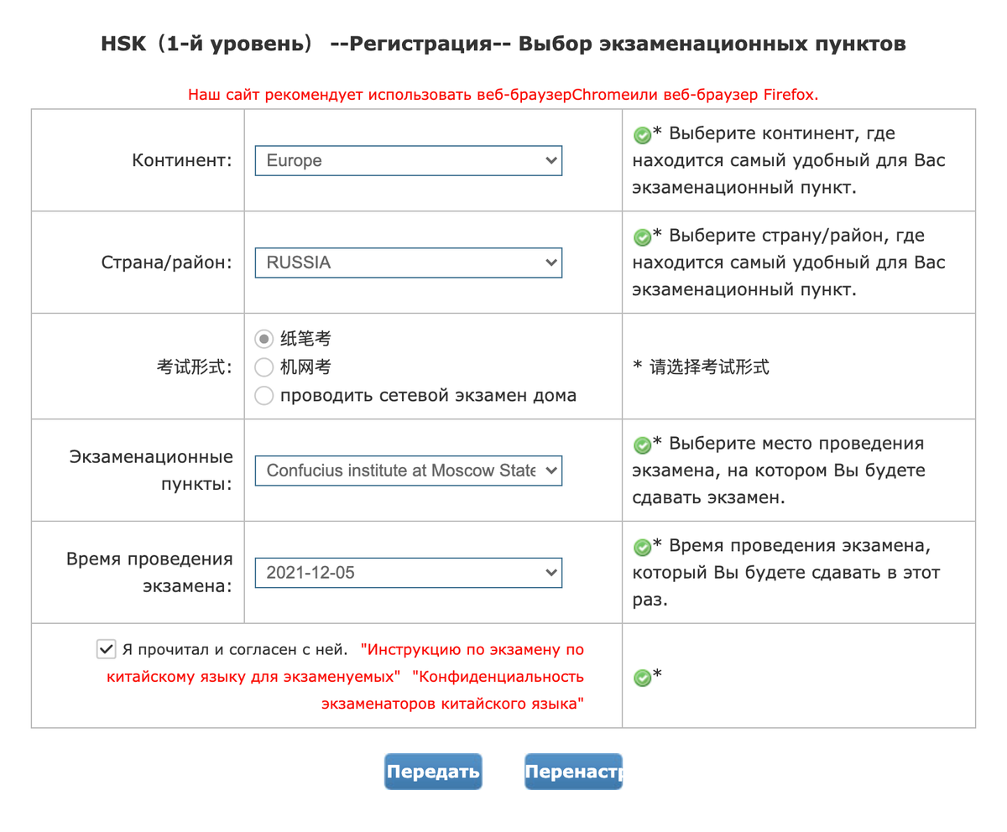Click the HSK registration page heading
Screen dimensions: 1007x832
point(503,44)
